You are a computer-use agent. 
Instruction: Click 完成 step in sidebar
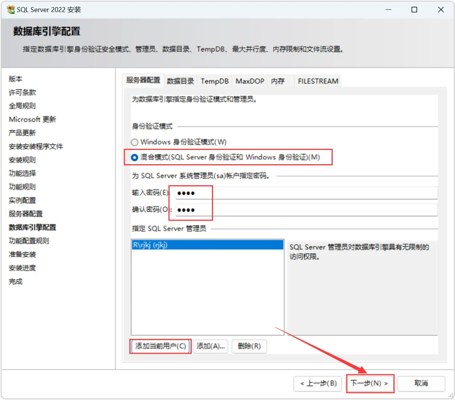click(x=16, y=281)
